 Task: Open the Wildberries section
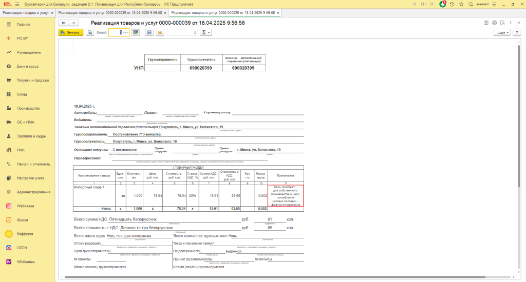[x=28, y=262]
